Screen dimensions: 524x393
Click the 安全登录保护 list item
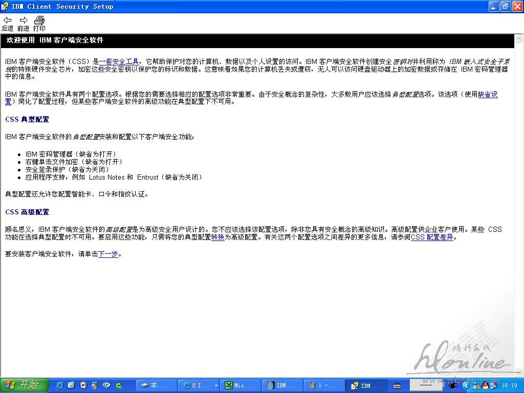pyautogui.click(x=67, y=169)
